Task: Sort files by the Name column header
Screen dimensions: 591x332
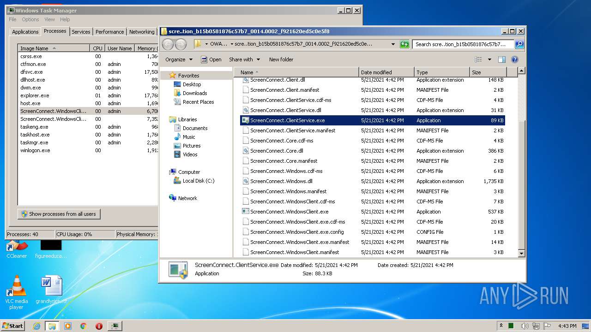Action: 296,72
